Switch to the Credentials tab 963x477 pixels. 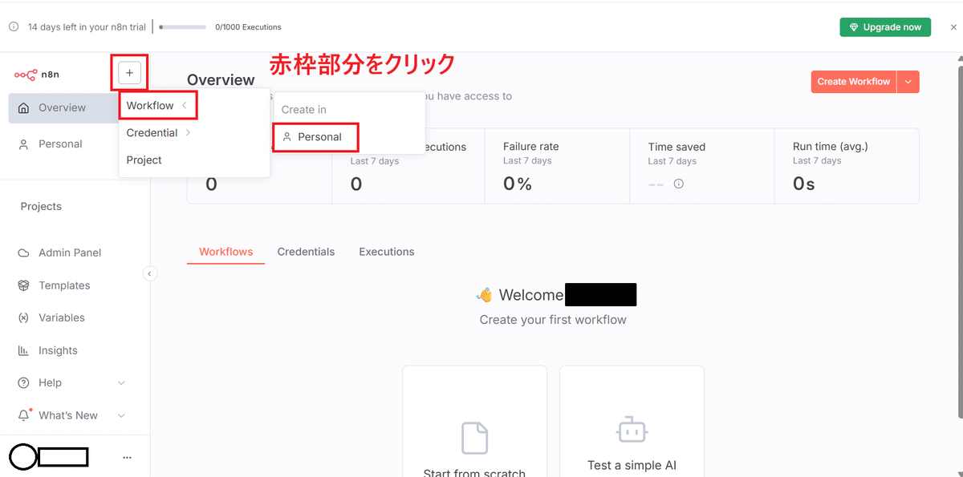point(306,251)
